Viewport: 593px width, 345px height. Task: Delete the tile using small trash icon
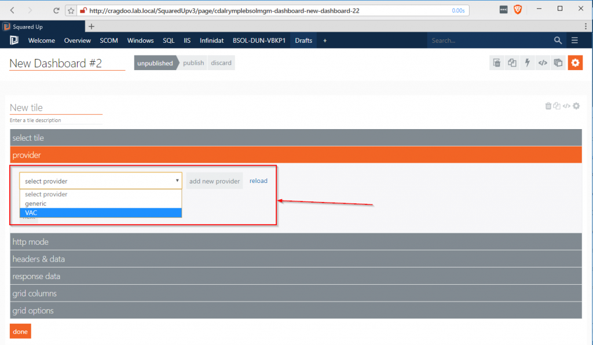(548, 106)
